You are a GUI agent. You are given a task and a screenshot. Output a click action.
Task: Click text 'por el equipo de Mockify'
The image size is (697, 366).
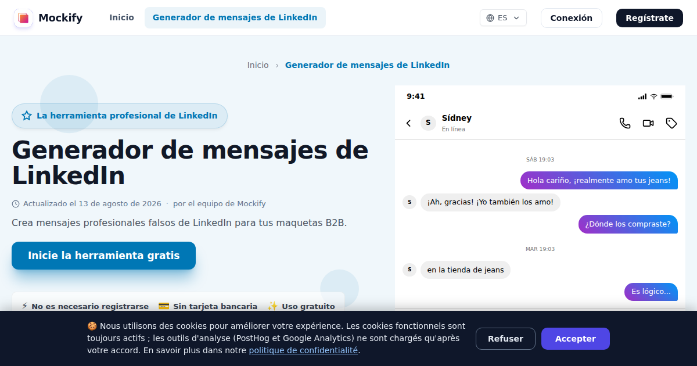220,204
